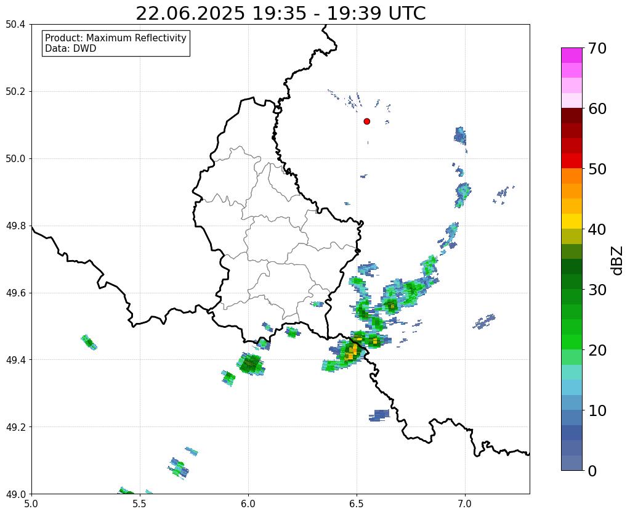Click the x-axis tick label 5.0
The height and width of the screenshot is (514, 630).
pos(31,504)
